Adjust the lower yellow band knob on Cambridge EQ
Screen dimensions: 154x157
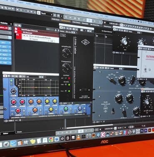click(x=51, y=109)
